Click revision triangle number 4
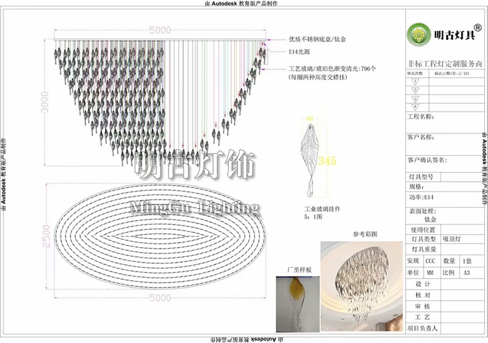This screenshot has width=488, height=343. click(415, 107)
